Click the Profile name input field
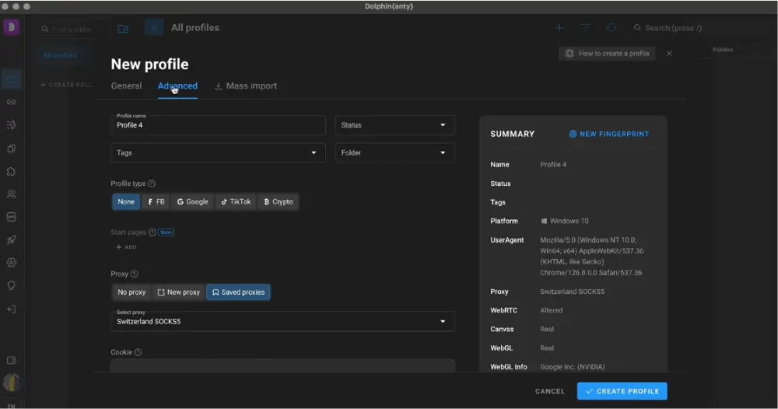778x409 pixels. click(x=218, y=125)
